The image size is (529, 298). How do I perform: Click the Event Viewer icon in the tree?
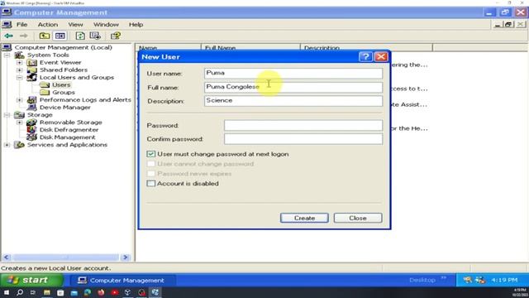click(32, 63)
